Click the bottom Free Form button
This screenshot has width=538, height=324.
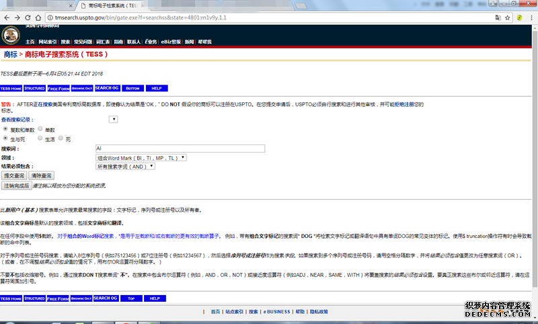click(x=58, y=298)
